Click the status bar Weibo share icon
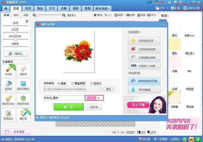The height and width of the screenshot is (142, 203). point(191,139)
